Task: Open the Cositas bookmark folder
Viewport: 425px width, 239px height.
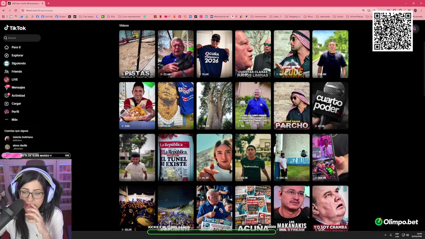Action: [338, 17]
